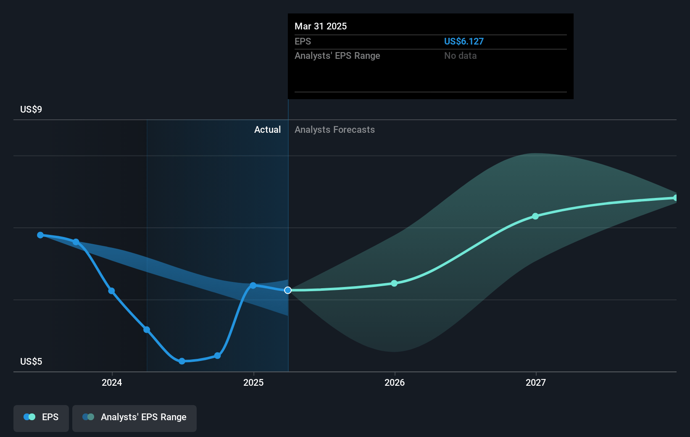Image resolution: width=690 pixels, height=437 pixels.
Task: Select the highlighted Mar 31 2025 data point
Action: [x=288, y=290]
